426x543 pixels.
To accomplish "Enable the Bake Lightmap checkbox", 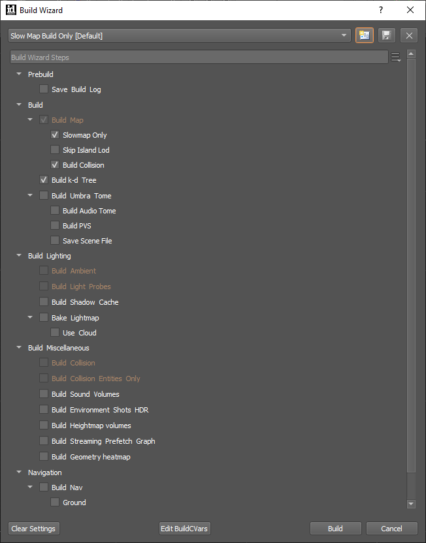I will pos(44,317).
